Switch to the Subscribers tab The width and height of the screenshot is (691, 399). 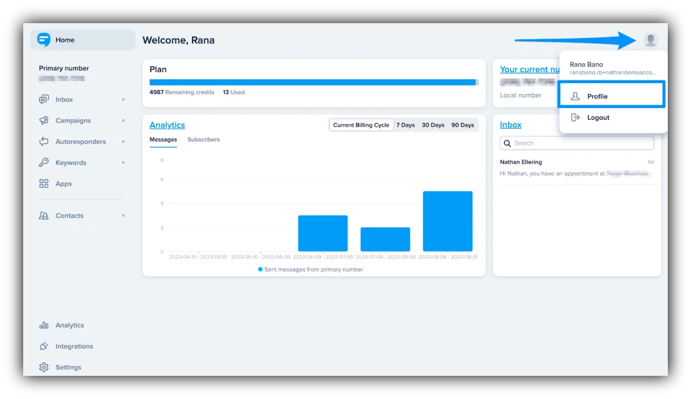coord(204,140)
